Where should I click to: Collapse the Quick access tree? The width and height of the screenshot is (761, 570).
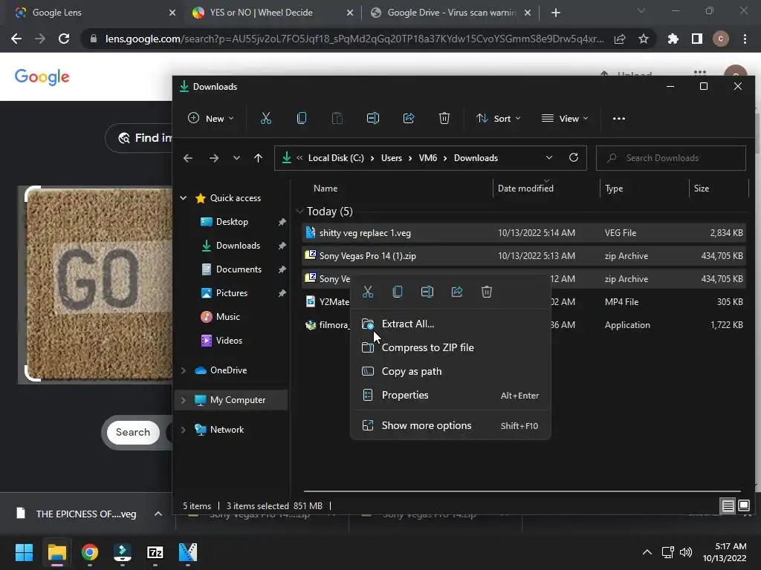184,197
